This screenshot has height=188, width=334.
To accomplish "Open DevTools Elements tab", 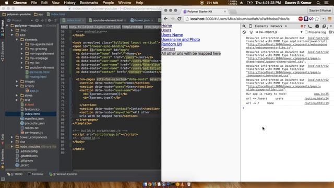I will (x=261, y=26).
